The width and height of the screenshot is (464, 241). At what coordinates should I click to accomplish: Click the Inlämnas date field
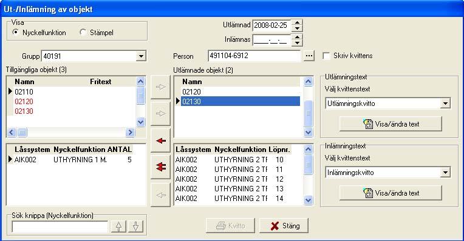[271, 40]
